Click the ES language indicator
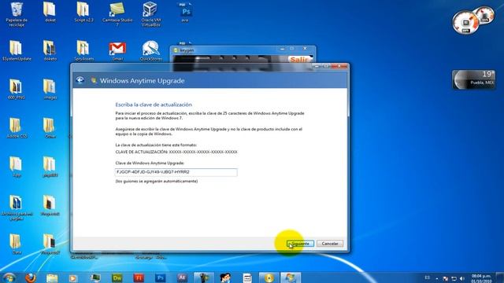 tap(427, 277)
